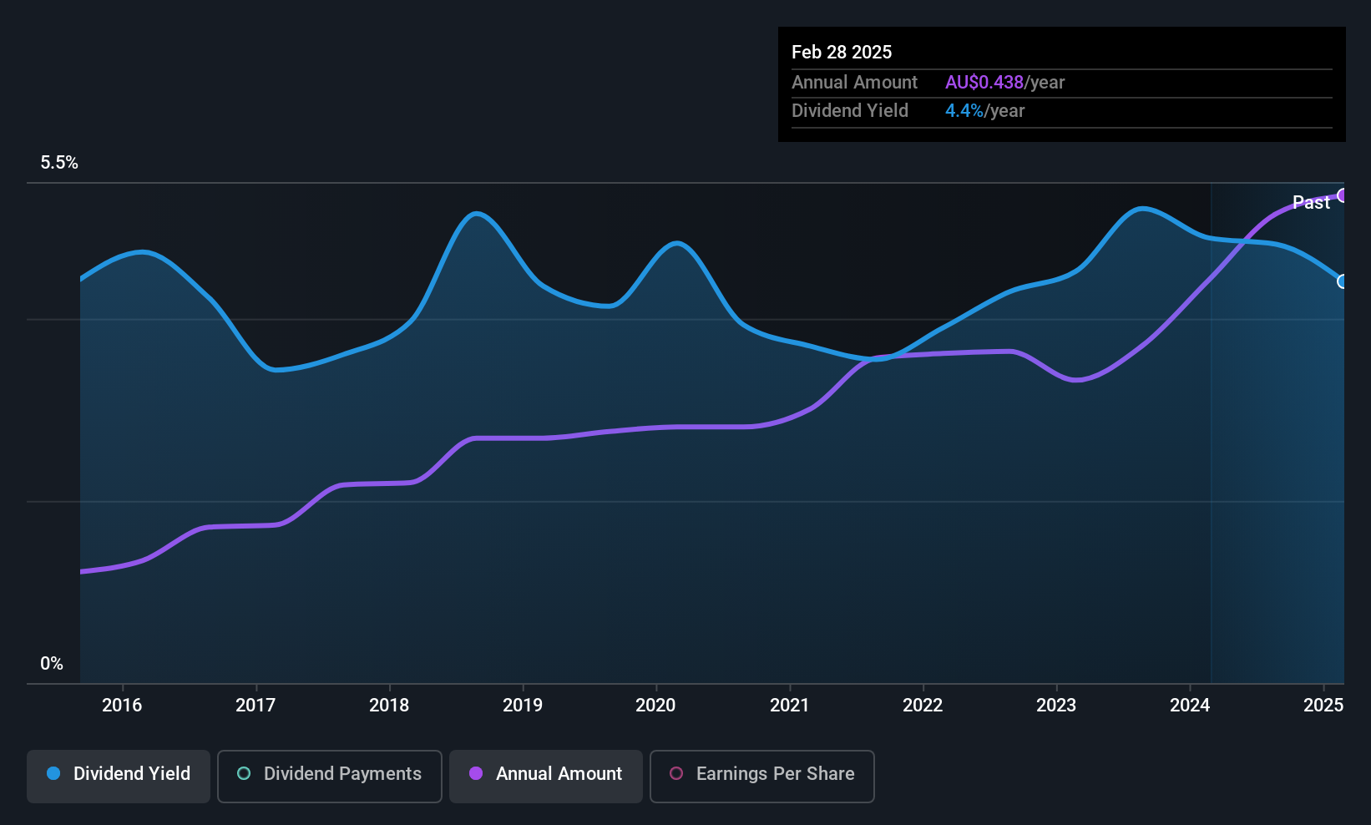The image size is (1371, 825).
Task: Click the blue Dividend Yield line endpoint marker
Action: point(1343,281)
